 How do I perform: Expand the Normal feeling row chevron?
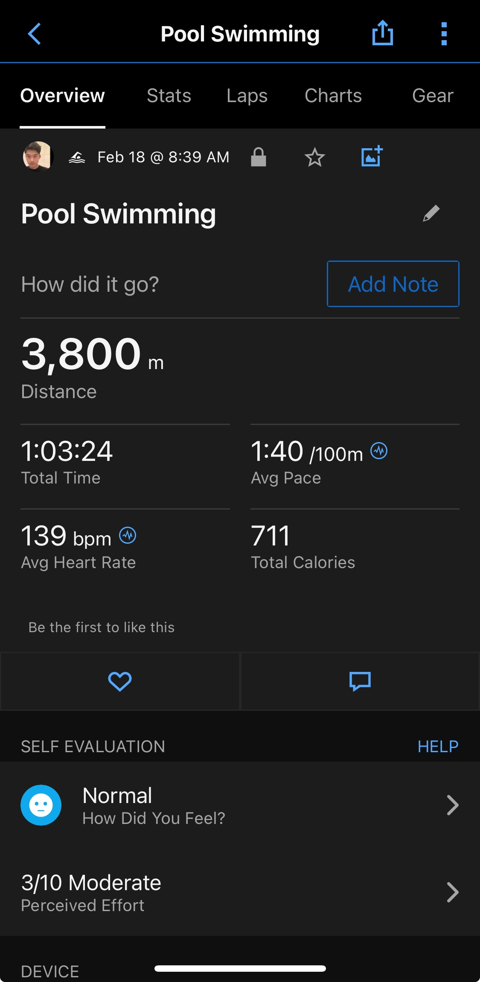coord(452,805)
